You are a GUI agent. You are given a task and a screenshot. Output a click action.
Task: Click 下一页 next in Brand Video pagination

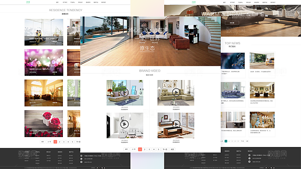pyautogui.click(x=165, y=149)
